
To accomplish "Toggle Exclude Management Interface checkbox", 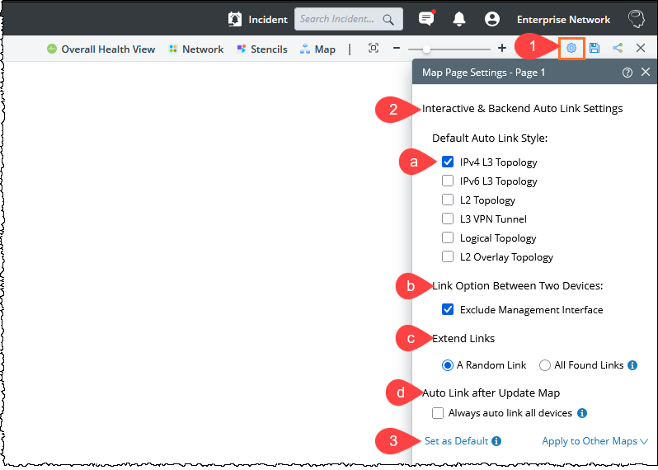I will (x=448, y=310).
